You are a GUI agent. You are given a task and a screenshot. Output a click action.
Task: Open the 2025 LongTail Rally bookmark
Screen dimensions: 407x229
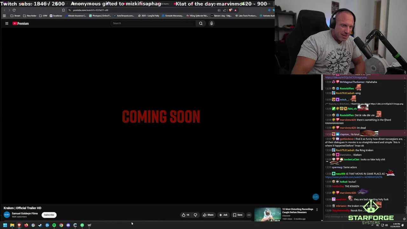148,16
